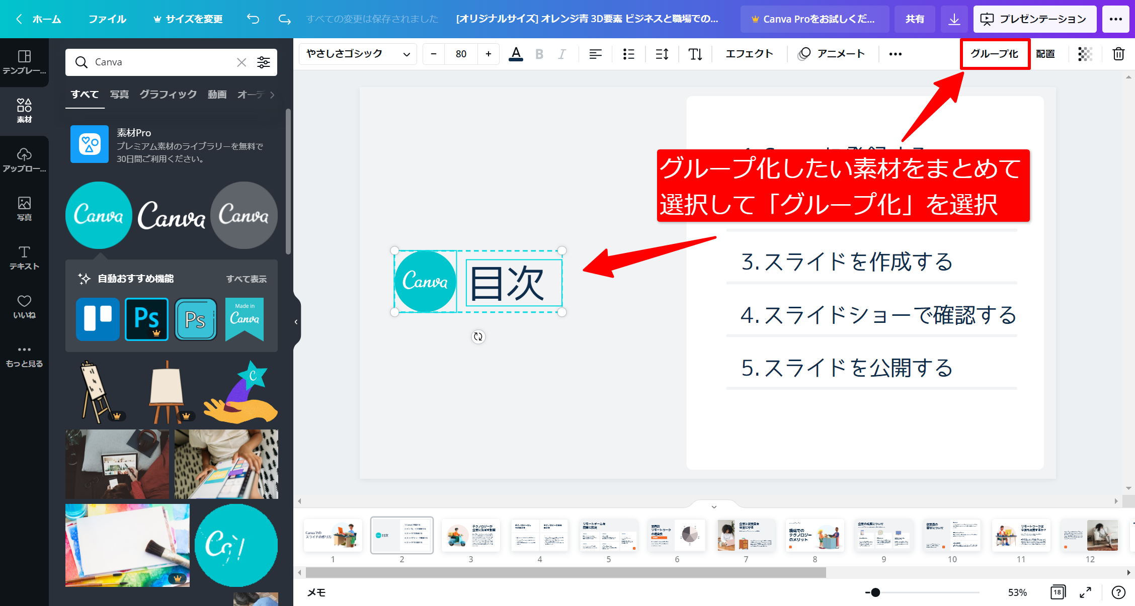Open slide 3 thumbnail
Image resolution: width=1135 pixels, height=606 pixels.
pos(471,536)
